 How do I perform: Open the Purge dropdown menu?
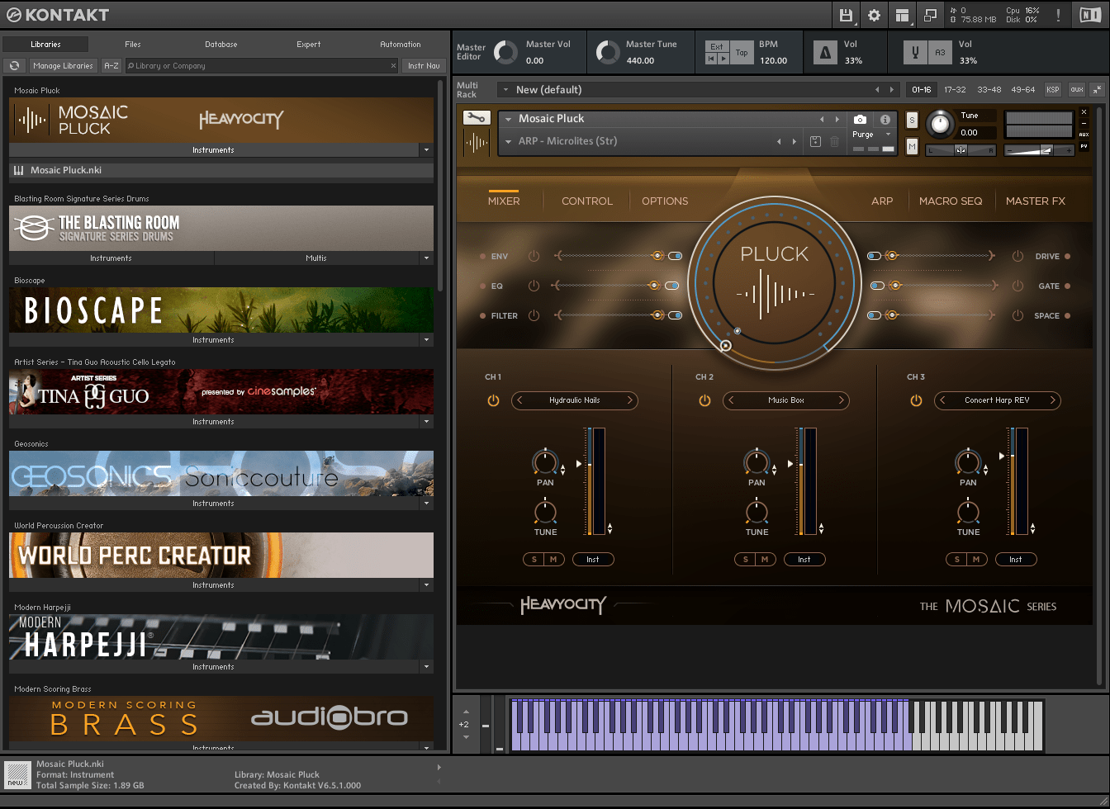pyautogui.click(x=889, y=135)
